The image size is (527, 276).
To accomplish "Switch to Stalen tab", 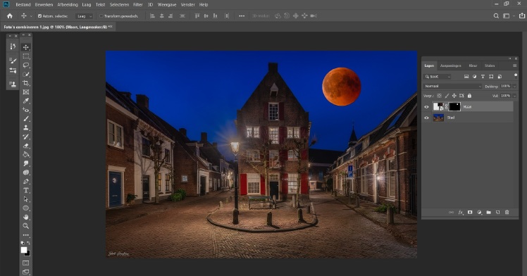I will [x=490, y=65].
